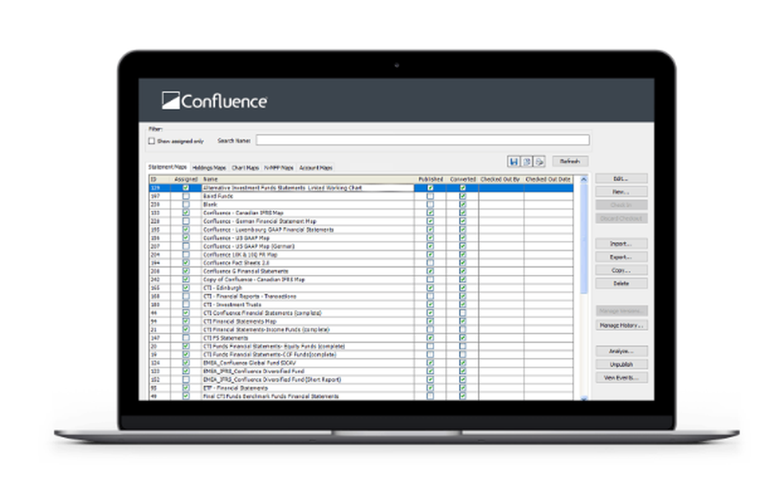Click the Checked Out Date column header

(548, 180)
